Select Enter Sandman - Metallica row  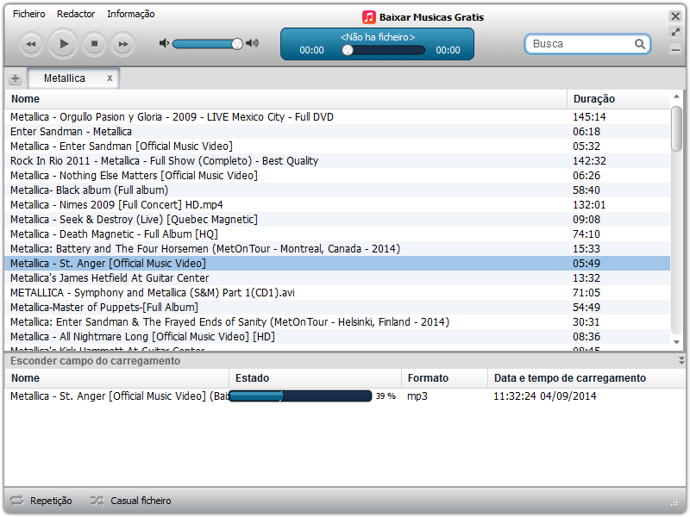337,132
